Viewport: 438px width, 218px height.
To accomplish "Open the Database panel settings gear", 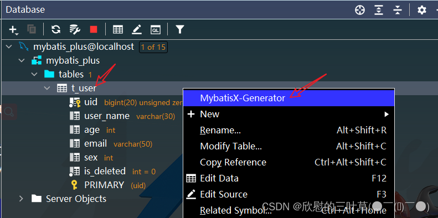I will [x=422, y=11].
